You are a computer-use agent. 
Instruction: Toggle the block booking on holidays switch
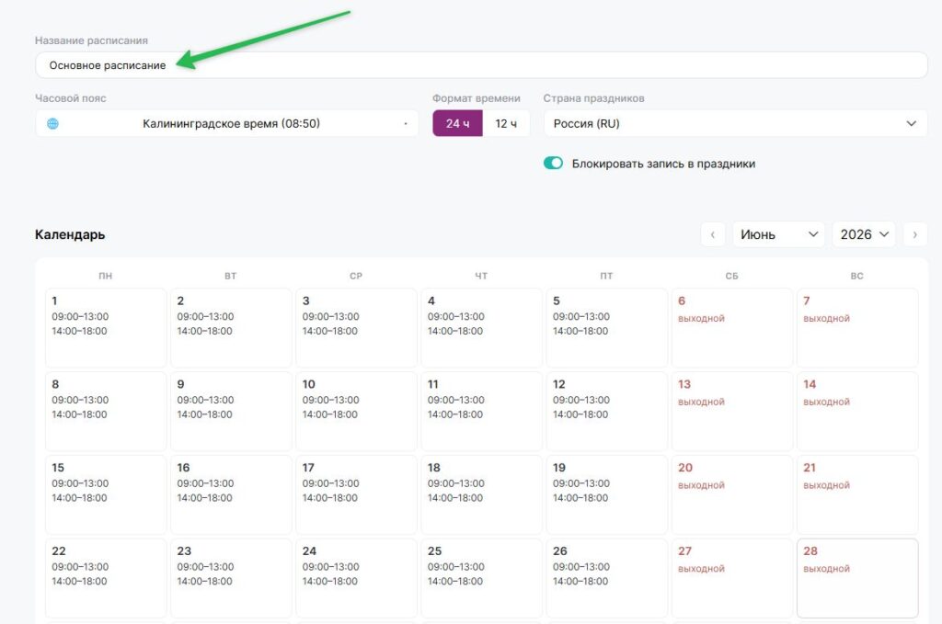coord(553,164)
